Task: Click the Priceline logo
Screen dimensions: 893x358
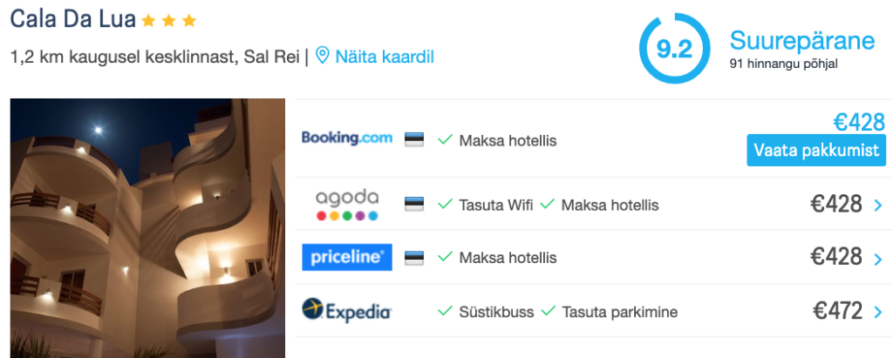Action: (346, 257)
